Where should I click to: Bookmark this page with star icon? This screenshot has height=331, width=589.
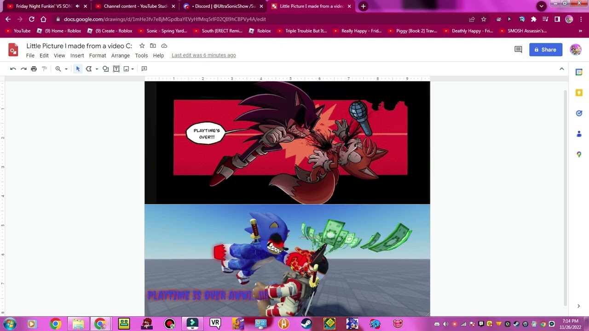(484, 19)
